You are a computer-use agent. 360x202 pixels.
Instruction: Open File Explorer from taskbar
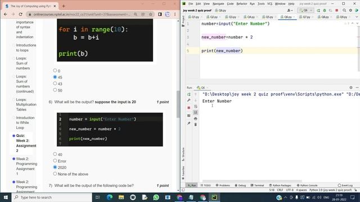point(121,197)
